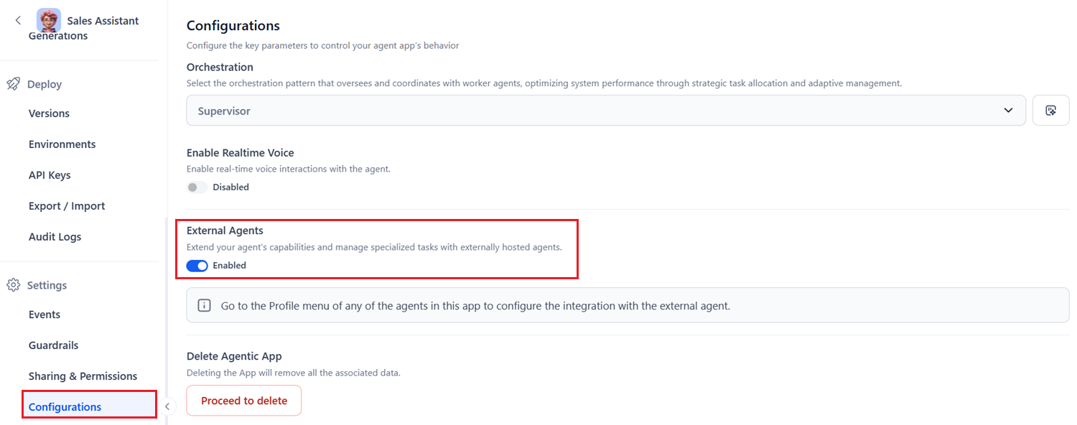
Task: Toggle the Enable Realtime Voice switch
Action: point(197,187)
